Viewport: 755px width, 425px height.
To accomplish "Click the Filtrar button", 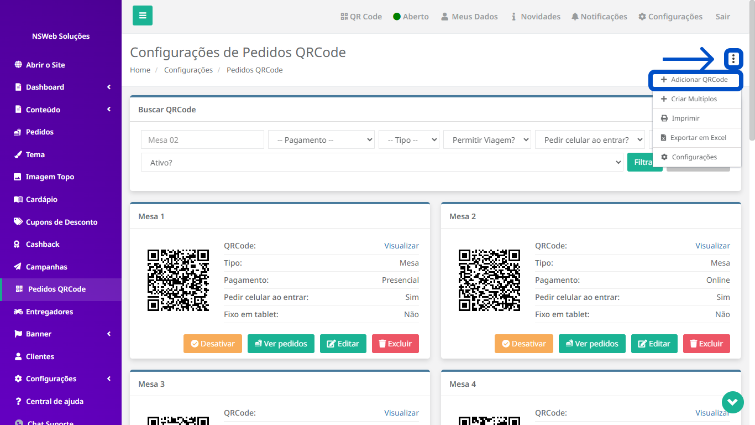I will 644,163.
